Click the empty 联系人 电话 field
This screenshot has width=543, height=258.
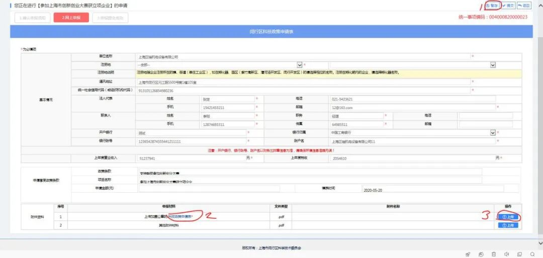486,116
